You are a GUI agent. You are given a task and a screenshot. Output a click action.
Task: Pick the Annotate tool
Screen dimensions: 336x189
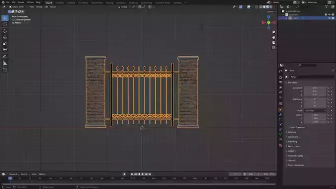tap(4, 56)
